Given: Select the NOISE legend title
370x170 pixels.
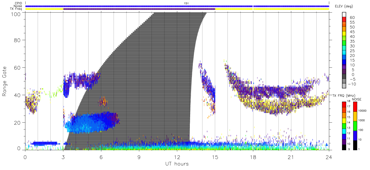Looking at the screenshot, I should coord(357,99).
